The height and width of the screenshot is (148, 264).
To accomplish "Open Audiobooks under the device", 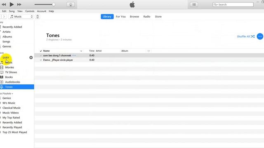I will 12,82.
